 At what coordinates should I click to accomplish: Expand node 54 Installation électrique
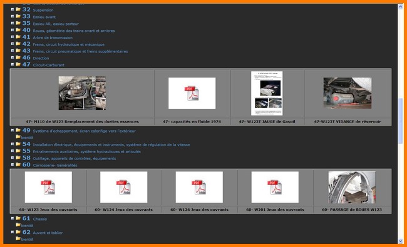(x=12, y=144)
